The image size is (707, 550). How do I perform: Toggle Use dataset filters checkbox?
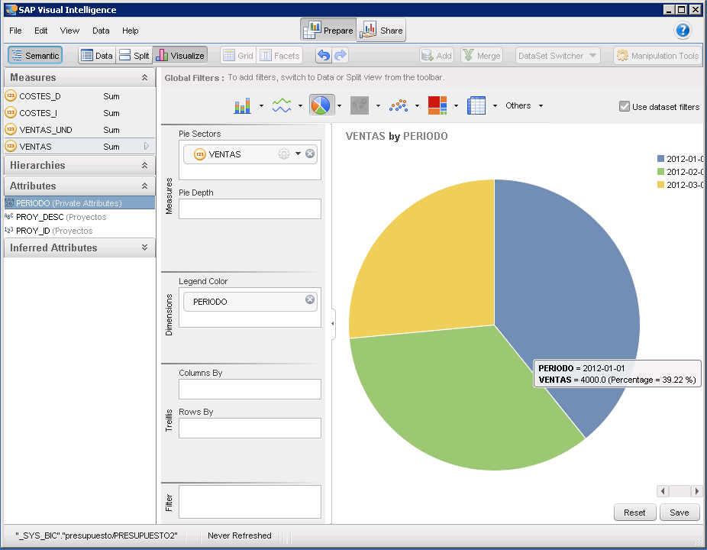tap(625, 107)
